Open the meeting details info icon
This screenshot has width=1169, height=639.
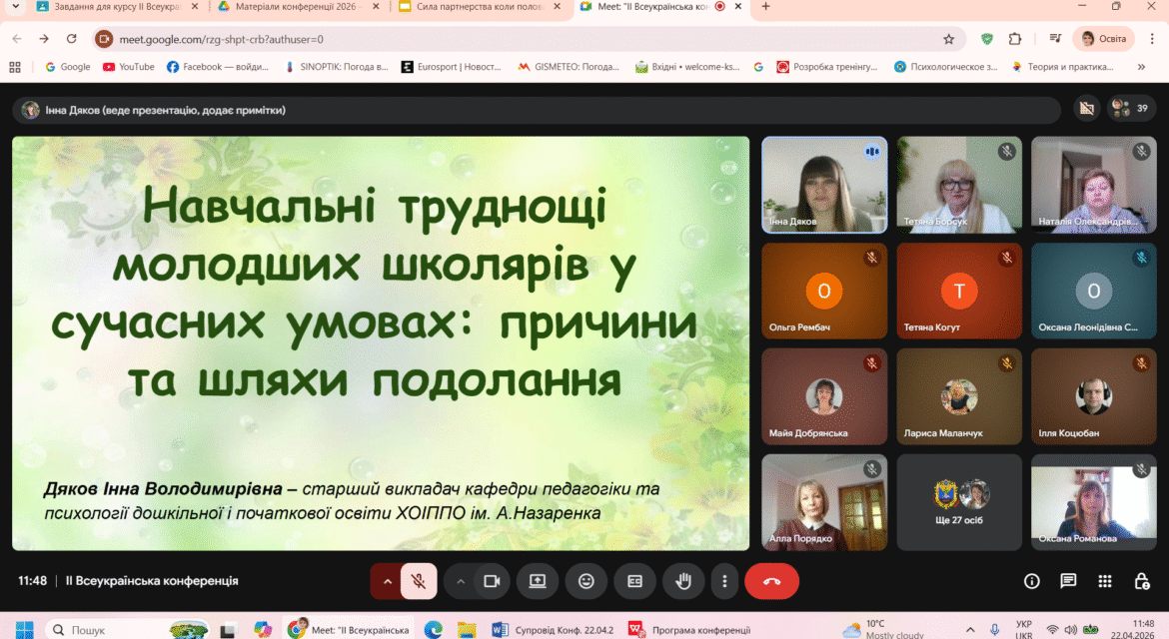tap(1032, 581)
